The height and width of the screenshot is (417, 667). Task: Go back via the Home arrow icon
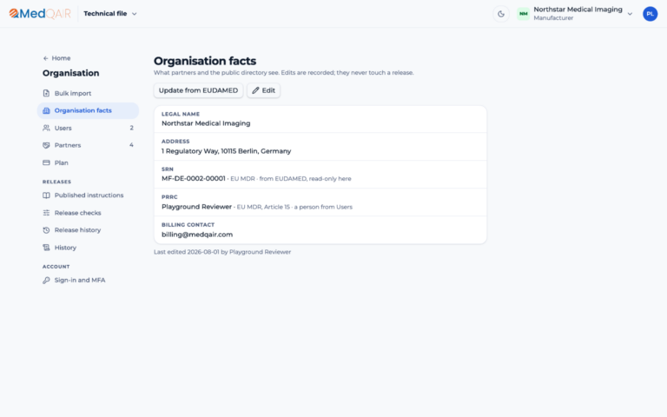[45, 58]
